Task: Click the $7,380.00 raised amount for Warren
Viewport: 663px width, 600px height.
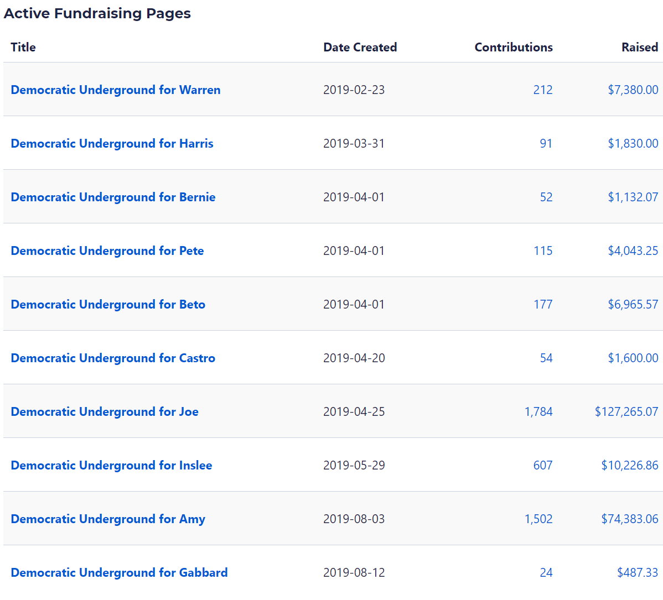Action: click(633, 90)
